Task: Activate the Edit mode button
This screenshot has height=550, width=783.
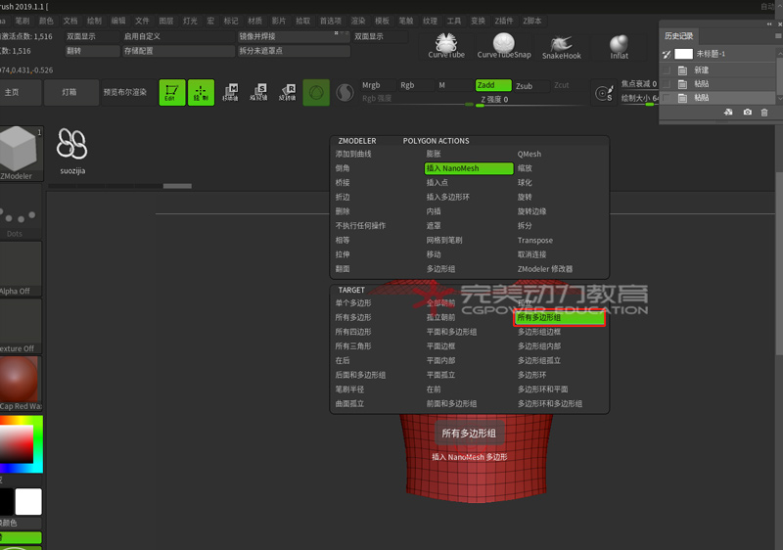Action: [x=172, y=93]
